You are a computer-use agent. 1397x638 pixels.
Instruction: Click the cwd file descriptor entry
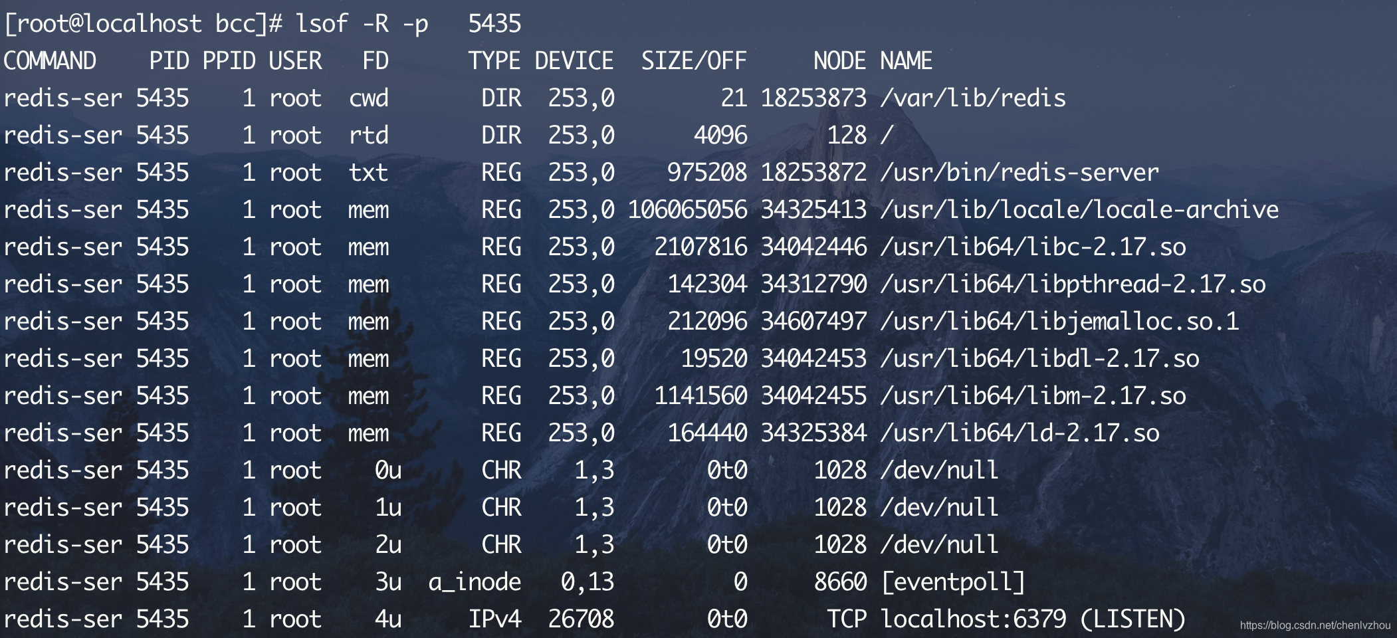tap(369, 98)
